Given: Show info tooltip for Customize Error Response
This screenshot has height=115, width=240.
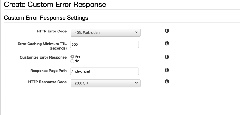Looking at the screenshot, I should pyautogui.click(x=167, y=57).
